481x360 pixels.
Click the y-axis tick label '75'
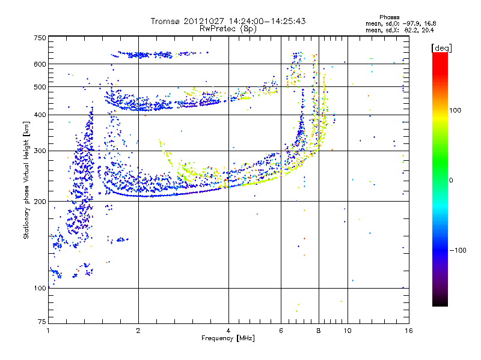click(x=42, y=322)
